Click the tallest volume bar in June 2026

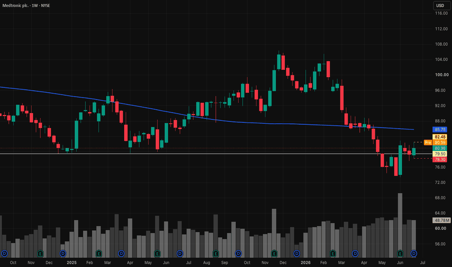[x=400, y=225]
